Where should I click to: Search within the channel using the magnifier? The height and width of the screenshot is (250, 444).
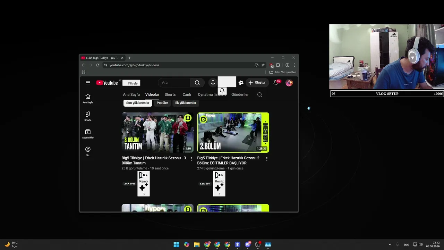(259, 94)
